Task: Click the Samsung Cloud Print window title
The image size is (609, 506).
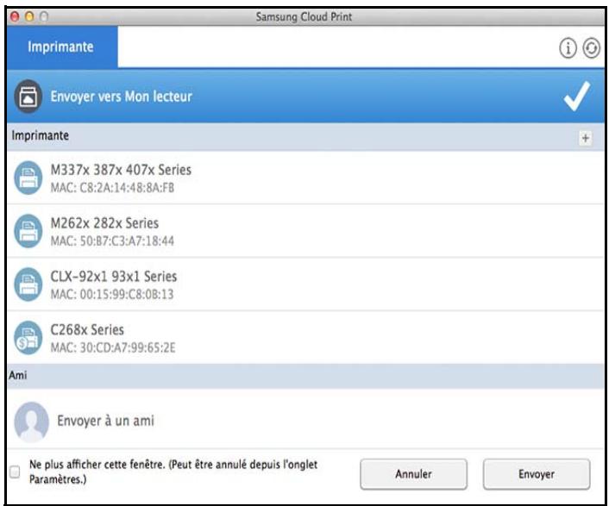Action: 304,16
